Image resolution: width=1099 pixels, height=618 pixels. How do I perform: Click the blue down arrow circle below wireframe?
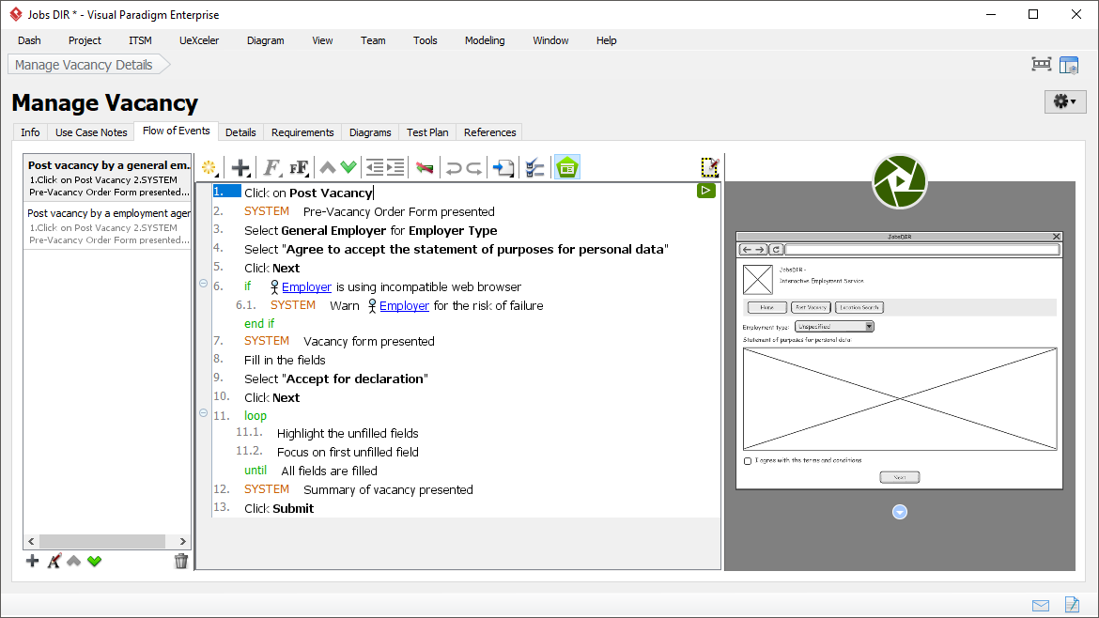click(x=899, y=512)
